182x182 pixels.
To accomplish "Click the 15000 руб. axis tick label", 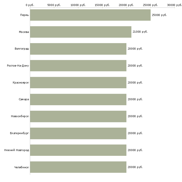I will pos(102,5).
